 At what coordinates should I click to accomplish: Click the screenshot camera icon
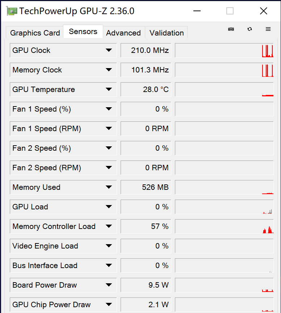click(x=231, y=29)
